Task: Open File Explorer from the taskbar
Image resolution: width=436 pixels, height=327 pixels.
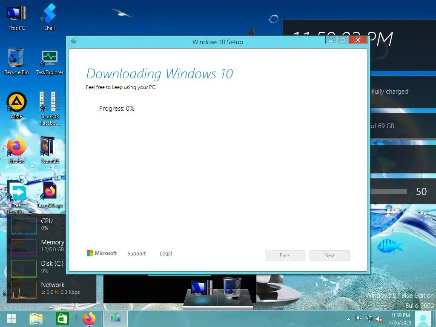Action: tap(36, 318)
